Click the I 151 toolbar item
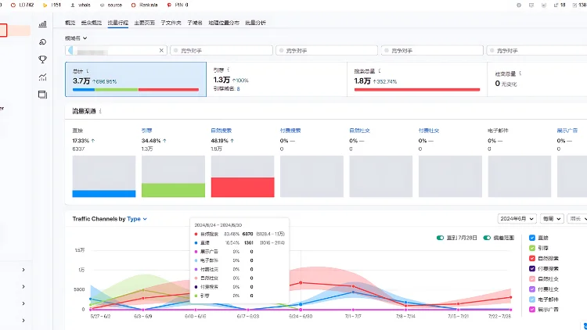 (52, 5)
